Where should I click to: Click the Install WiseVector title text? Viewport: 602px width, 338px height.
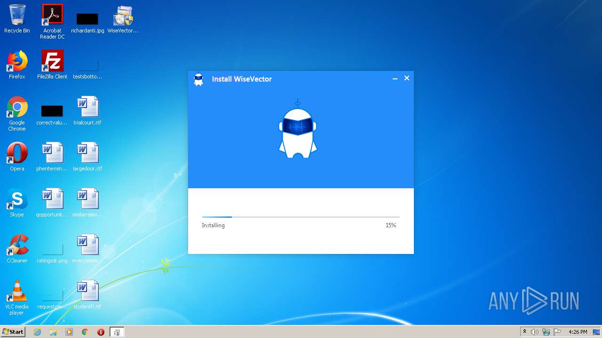pyautogui.click(x=242, y=79)
